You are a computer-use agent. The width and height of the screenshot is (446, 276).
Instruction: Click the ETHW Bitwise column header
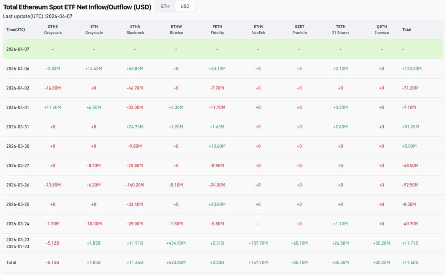point(176,30)
